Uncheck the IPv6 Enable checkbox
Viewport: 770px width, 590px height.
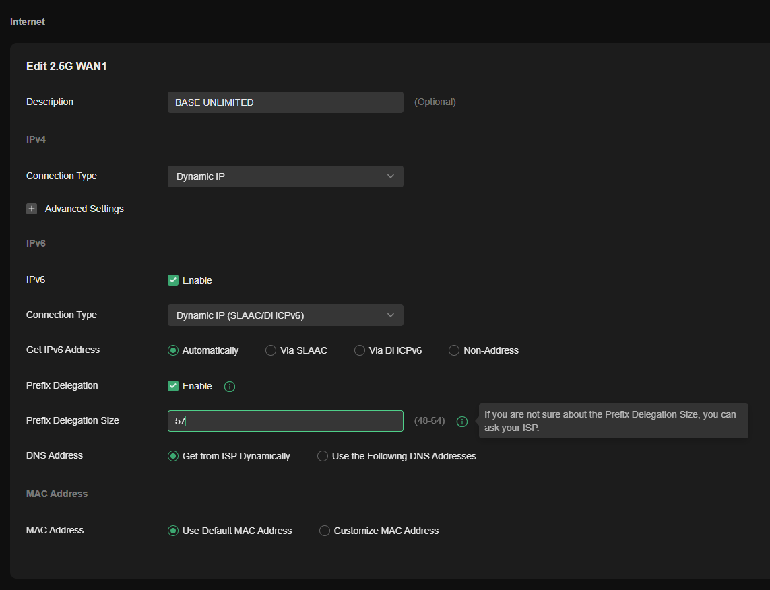pos(173,280)
